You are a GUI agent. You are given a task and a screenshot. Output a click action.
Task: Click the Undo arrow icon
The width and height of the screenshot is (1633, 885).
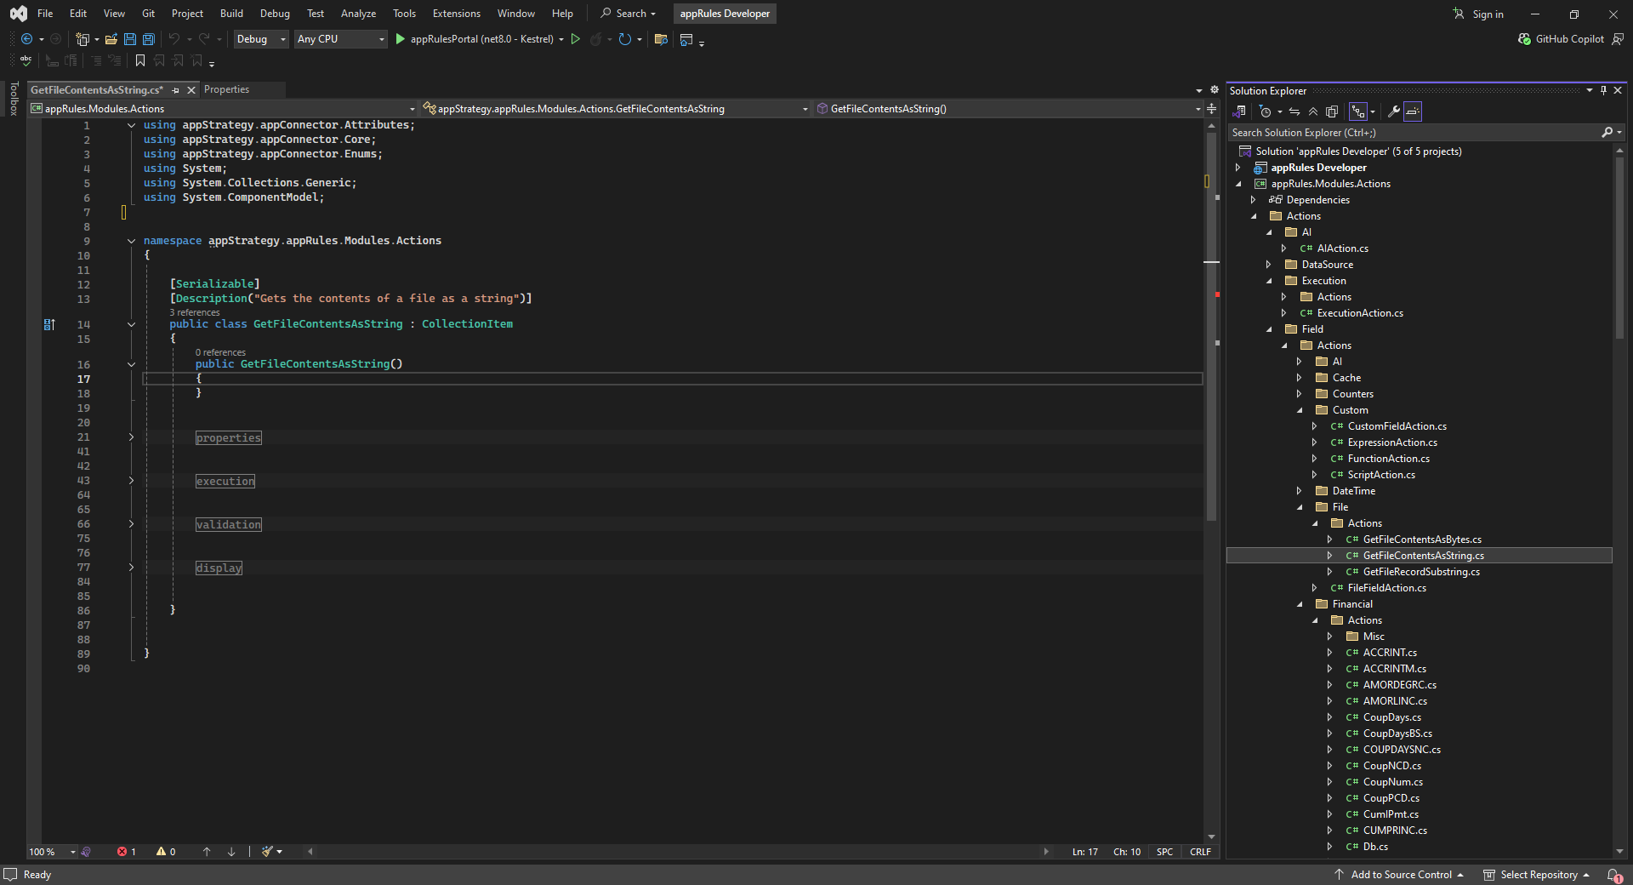point(174,39)
